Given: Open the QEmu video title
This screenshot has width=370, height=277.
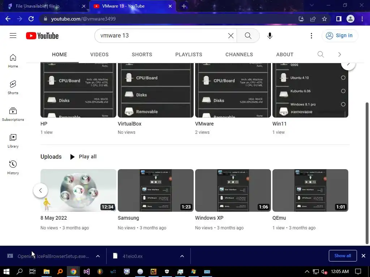Looking at the screenshot, I should tap(279, 218).
